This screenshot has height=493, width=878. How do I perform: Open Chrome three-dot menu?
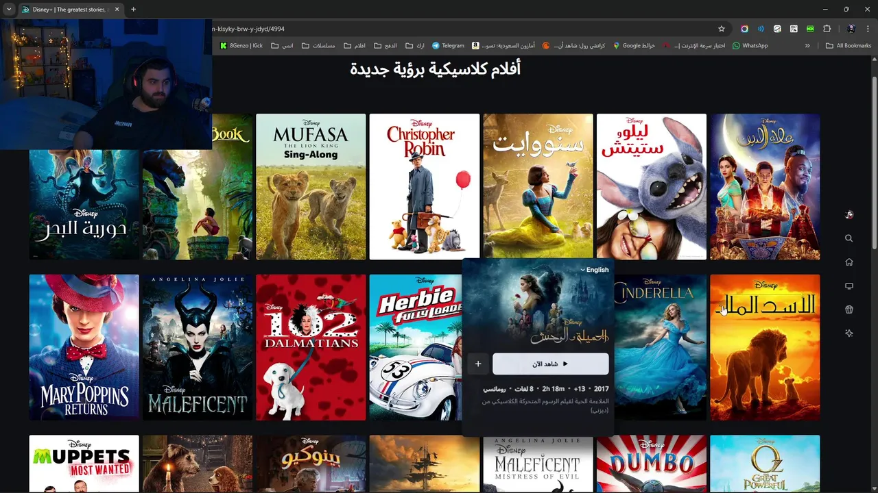tap(868, 29)
